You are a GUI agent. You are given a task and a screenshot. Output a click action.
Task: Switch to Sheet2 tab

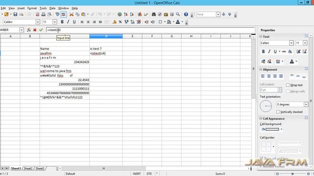pyautogui.click(x=28, y=168)
